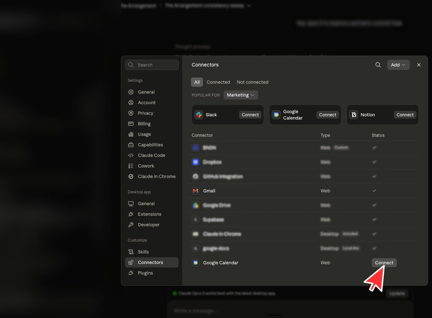Viewport: 432px width, 318px height.
Task: Click the Chrome icon beside Claude in Chrome
Action: point(131,176)
